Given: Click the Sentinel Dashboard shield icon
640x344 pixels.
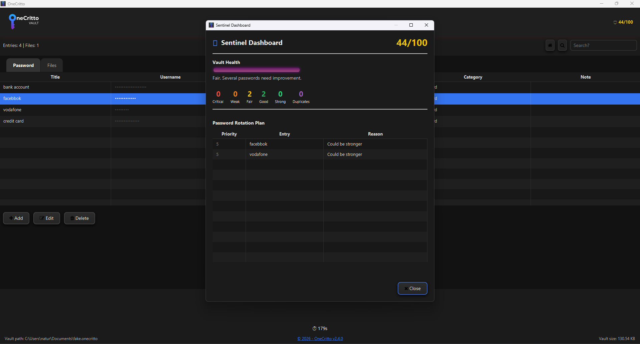Looking at the screenshot, I should pyautogui.click(x=215, y=43).
